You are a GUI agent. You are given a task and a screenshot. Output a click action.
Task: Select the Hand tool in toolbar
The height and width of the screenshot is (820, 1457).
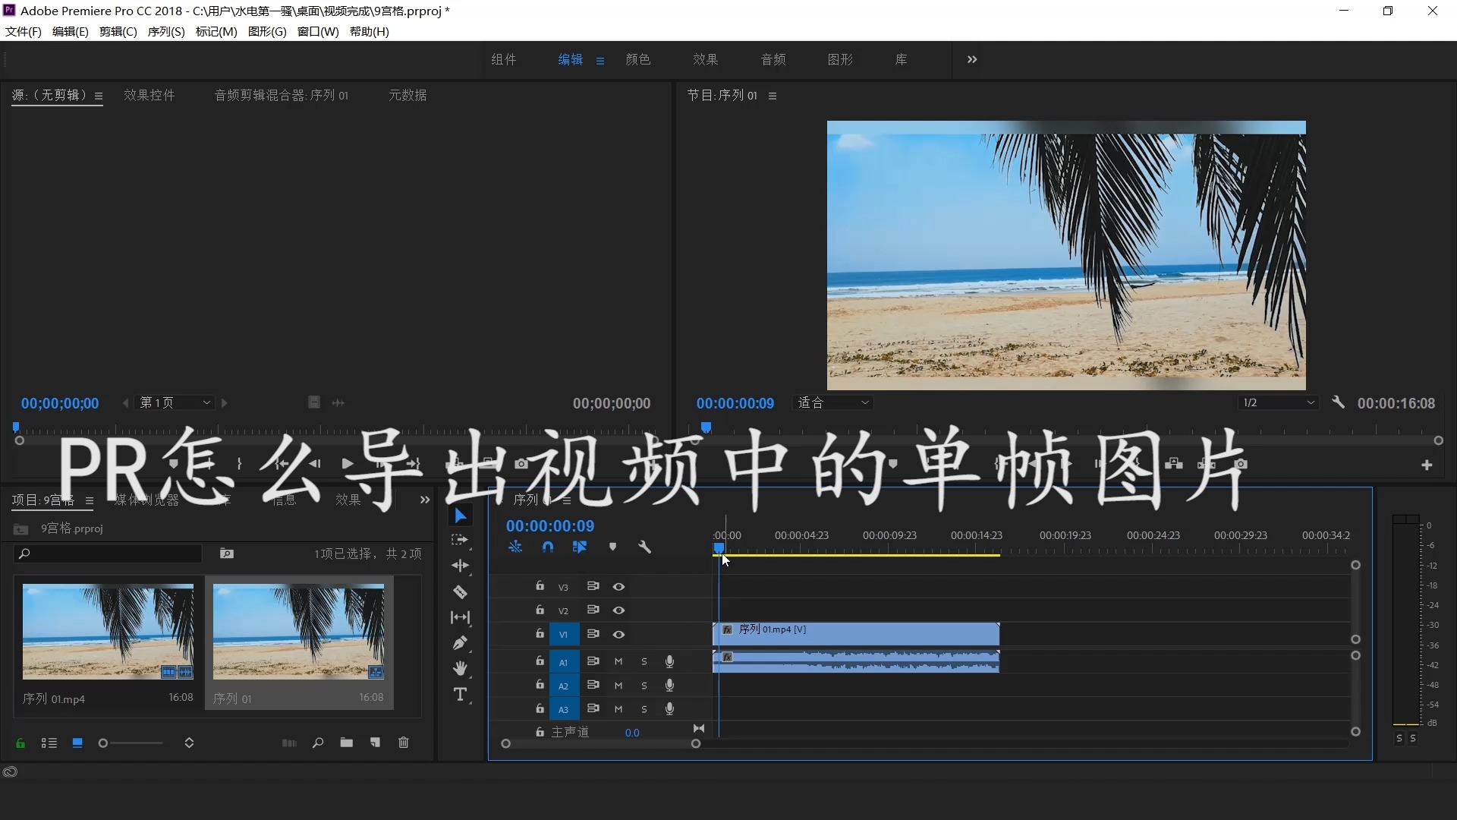tap(461, 669)
